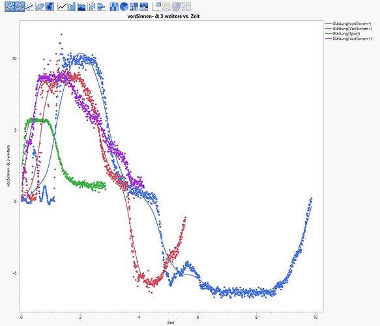Select the Mosaic plot icon

click(x=143, y=7)
